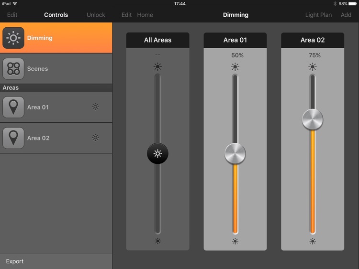Select the Scenes row label
359x269 pixels.
pyautogui.click(x=37, y=69)
